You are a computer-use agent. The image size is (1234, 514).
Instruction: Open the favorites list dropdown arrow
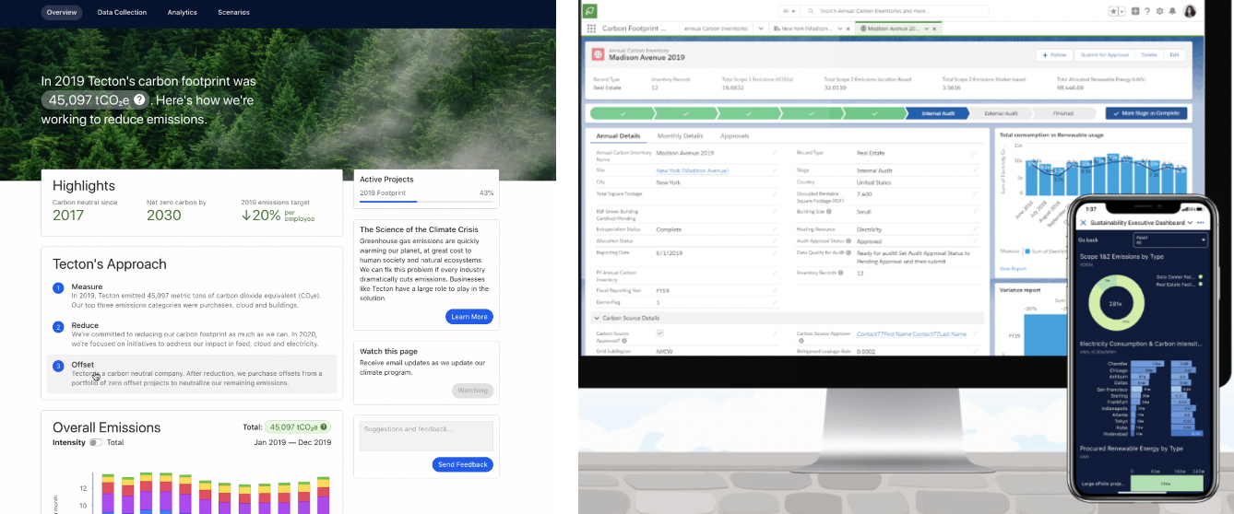point(1122,11)
